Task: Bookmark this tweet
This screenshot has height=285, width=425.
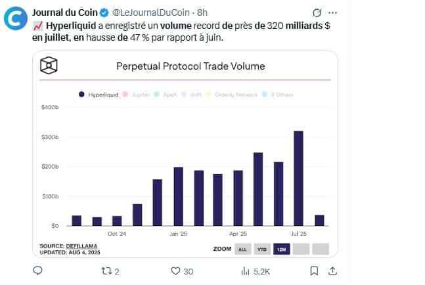Action: [314, 271]
